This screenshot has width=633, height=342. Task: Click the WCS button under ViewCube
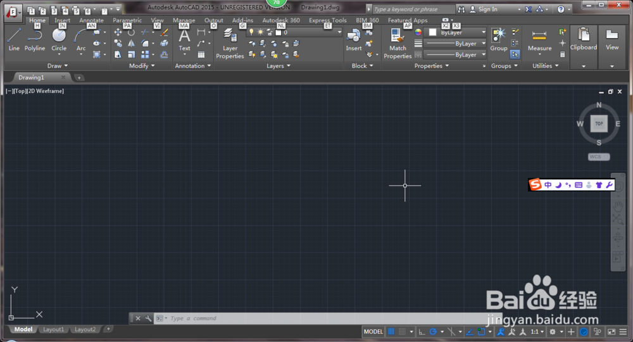599,156
